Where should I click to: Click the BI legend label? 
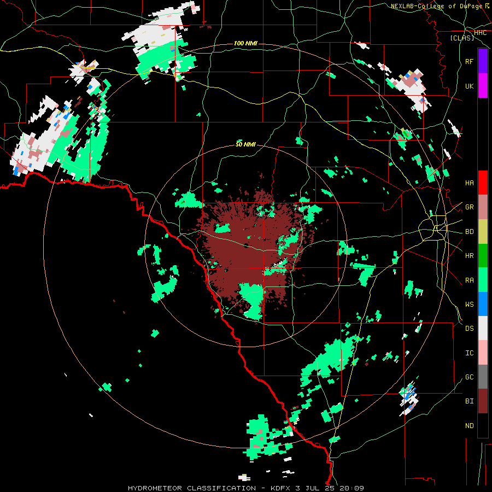pos(470,401)
